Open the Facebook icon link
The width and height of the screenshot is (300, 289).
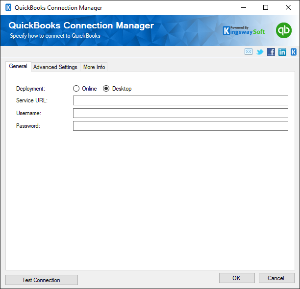point(271,52)
